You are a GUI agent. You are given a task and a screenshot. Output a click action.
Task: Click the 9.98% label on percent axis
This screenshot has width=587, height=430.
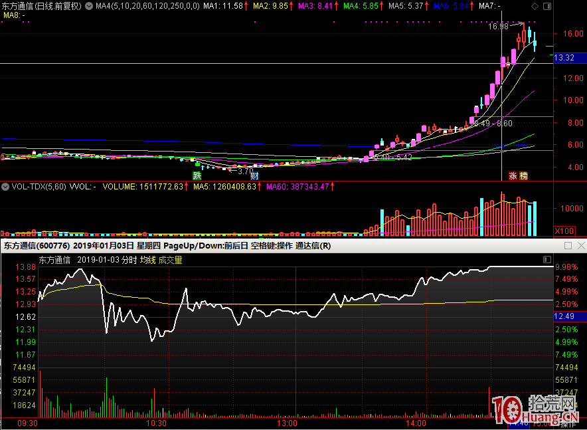(x=566, y=267)
